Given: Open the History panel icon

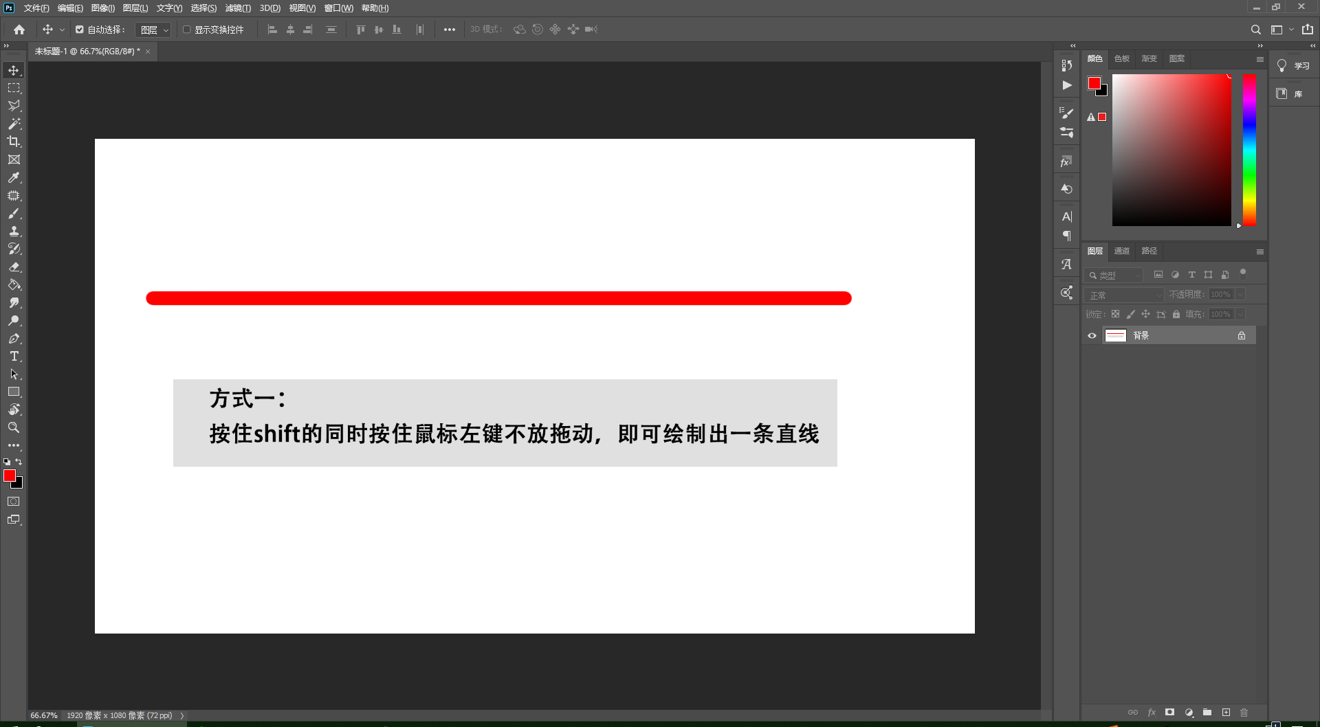Looking at the screenshot, I should [1067, 65].
